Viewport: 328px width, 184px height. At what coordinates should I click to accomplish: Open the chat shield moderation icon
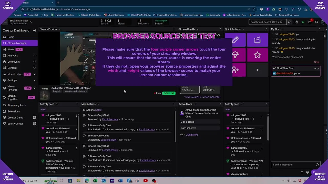click(x=302, y=172)
